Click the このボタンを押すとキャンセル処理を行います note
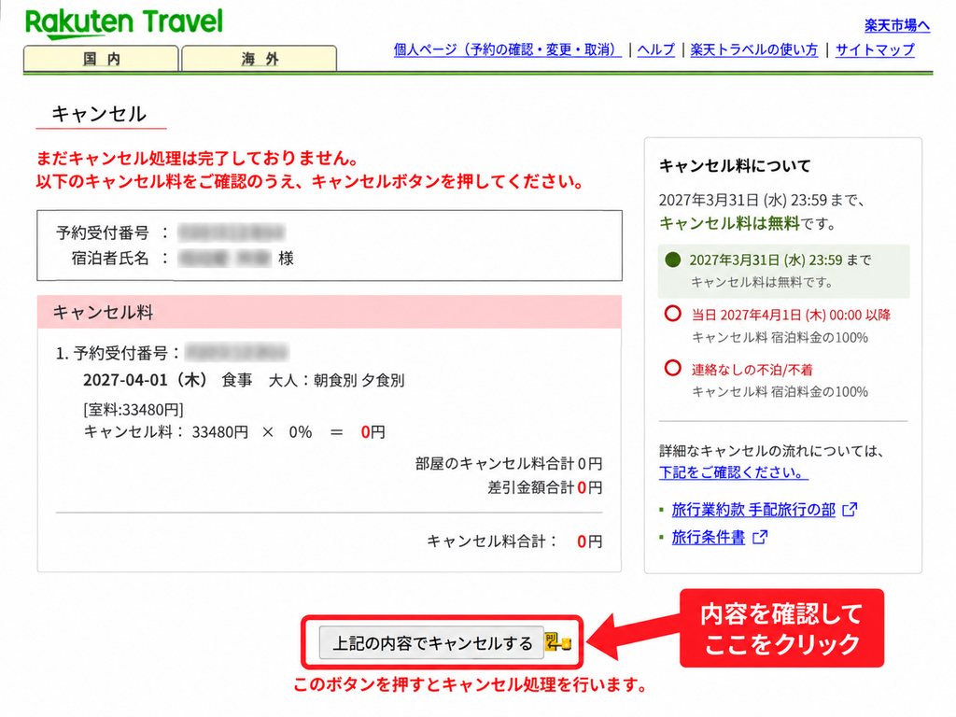 pos(471,684)
